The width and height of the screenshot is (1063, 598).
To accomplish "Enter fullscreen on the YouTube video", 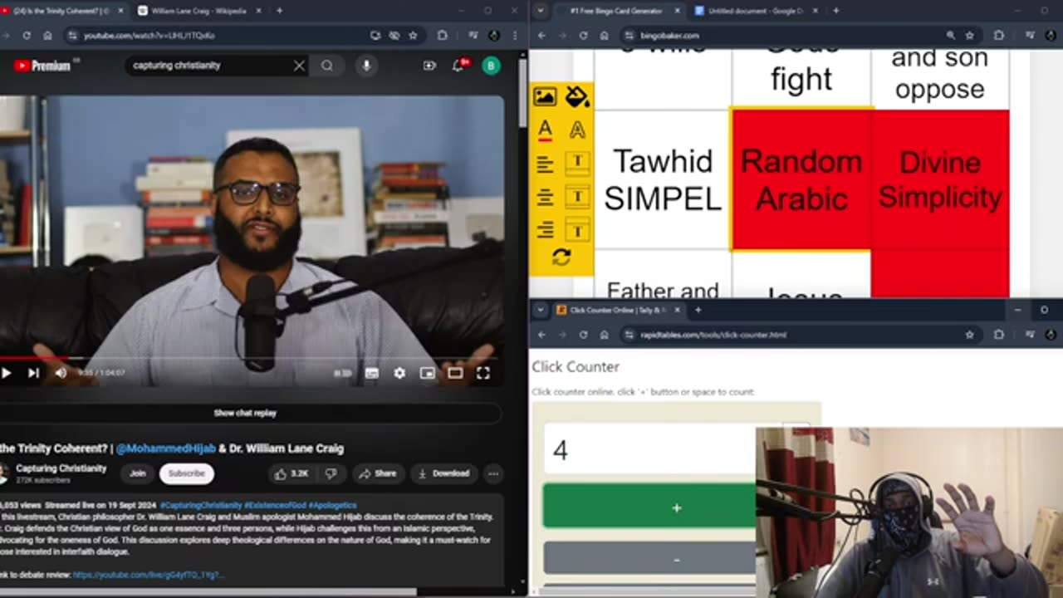I will (483, 374).
